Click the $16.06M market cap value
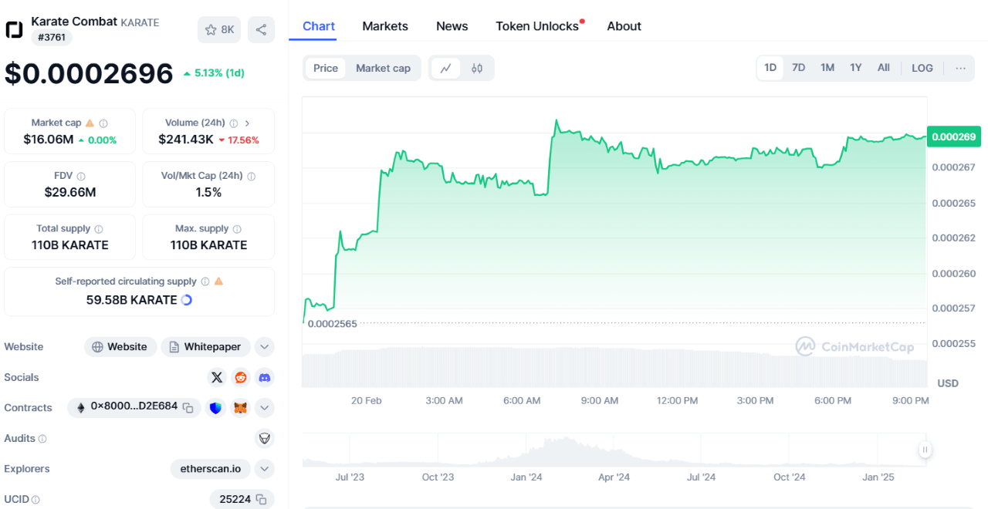988x509 pixels. point(49,140)
